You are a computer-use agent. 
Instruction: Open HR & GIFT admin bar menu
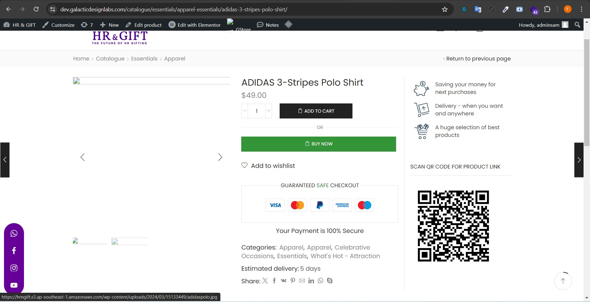tap(20, 25)
